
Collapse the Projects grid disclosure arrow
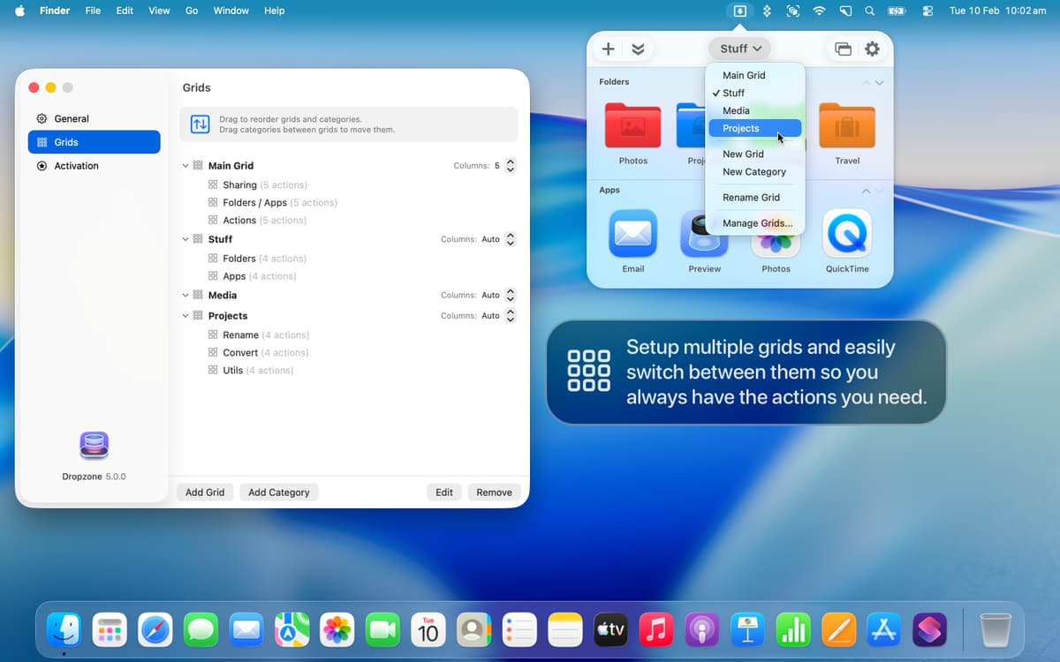click(x=185, y=316)
